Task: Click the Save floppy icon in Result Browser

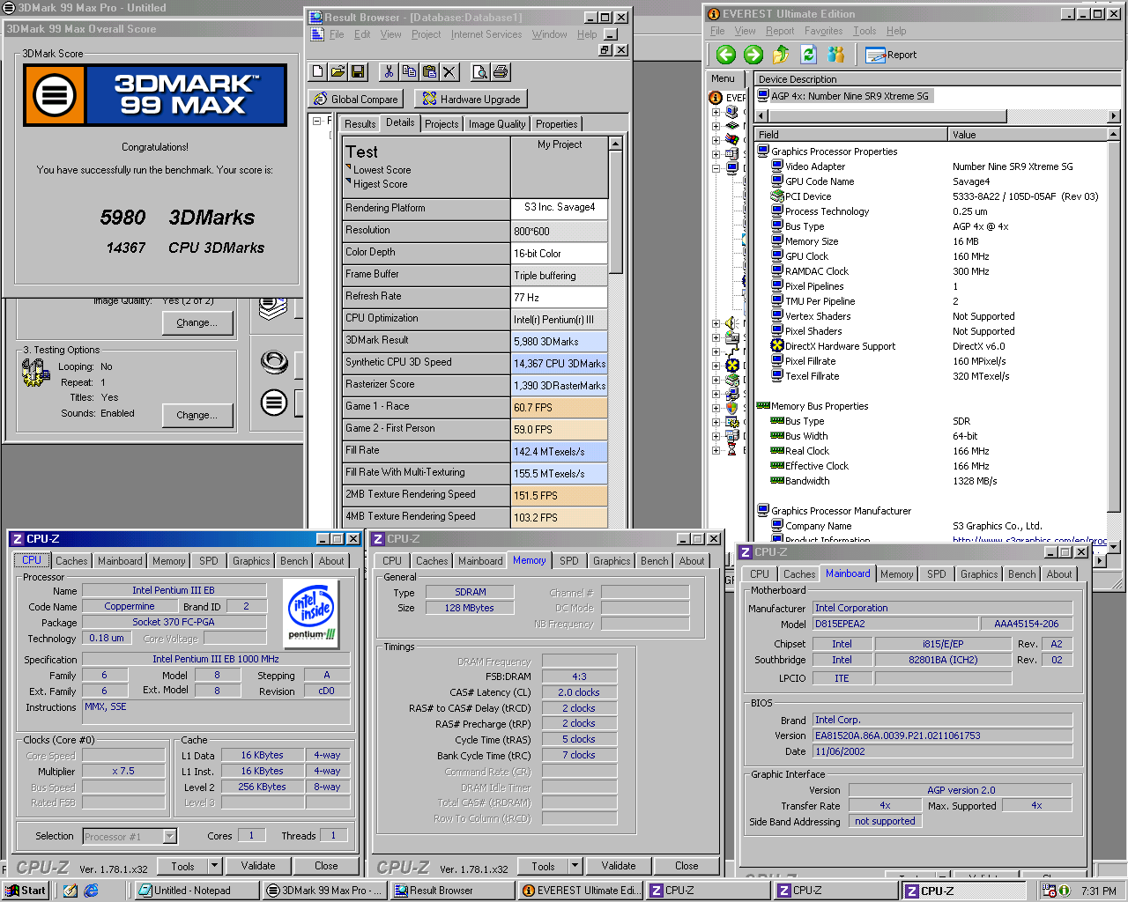Action: click(x=358, y=71)
